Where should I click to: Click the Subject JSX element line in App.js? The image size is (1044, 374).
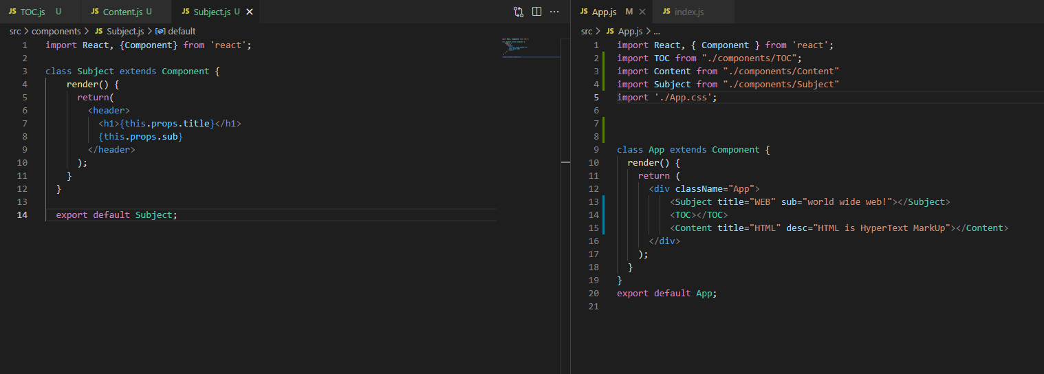tap(809, 201)
